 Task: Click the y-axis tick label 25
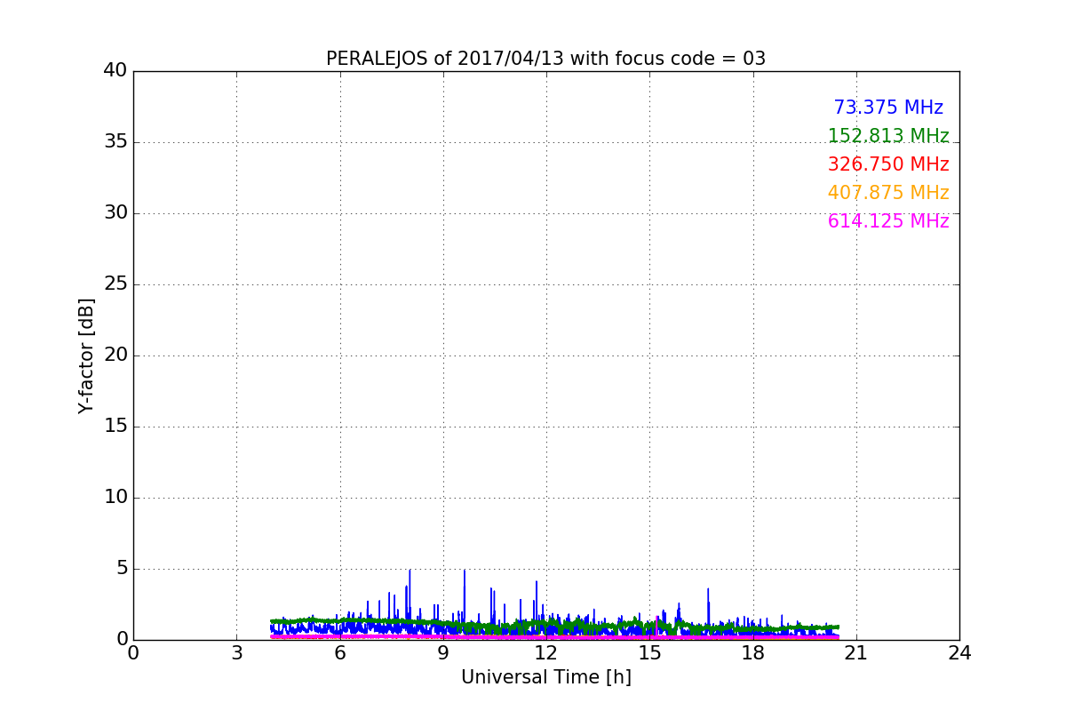115,284
